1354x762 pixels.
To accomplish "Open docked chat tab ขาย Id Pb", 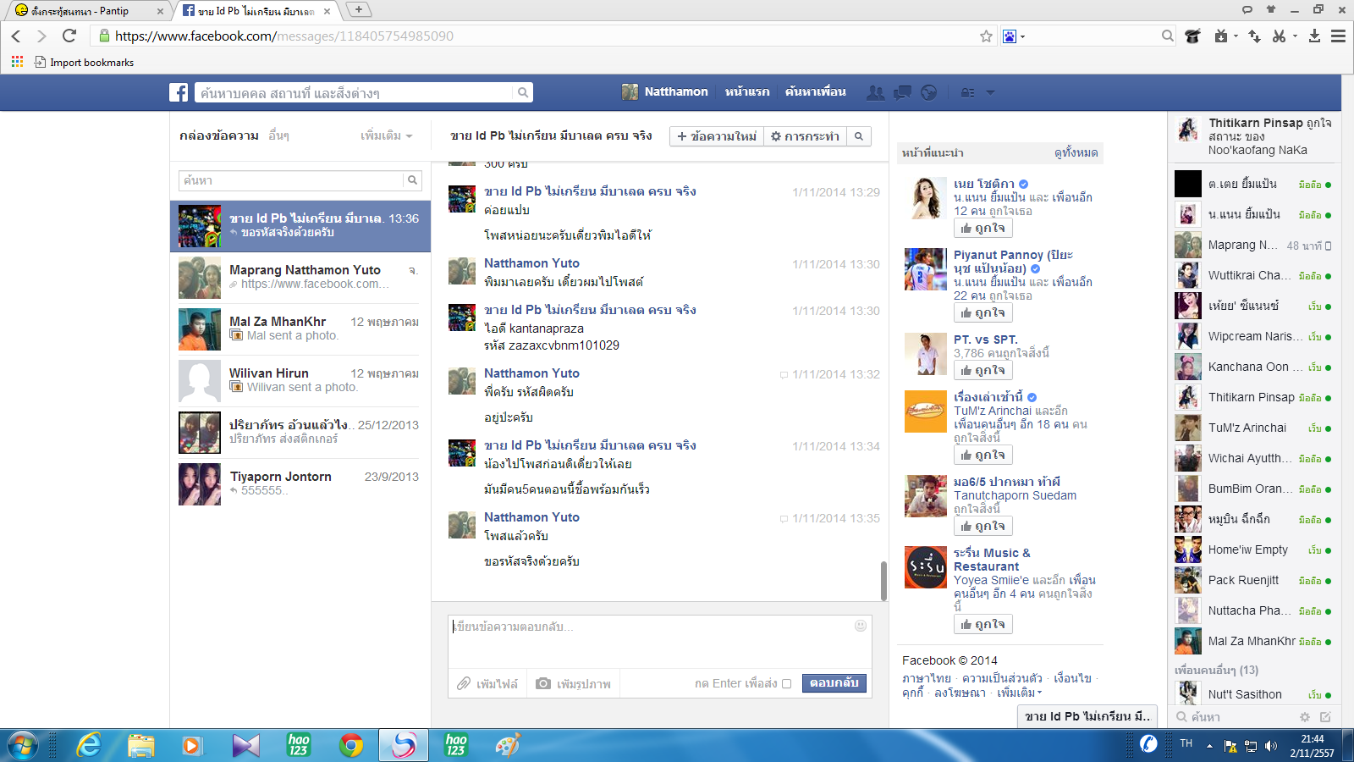I will 1087,716.
